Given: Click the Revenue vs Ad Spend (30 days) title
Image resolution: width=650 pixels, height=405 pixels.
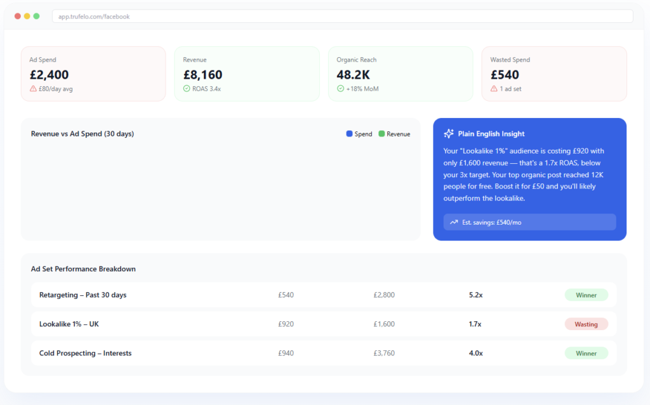Looking at the screenshot, I should 83,133.
